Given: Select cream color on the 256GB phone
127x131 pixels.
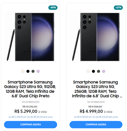Looking at the screenshot, I should point(88,71).
